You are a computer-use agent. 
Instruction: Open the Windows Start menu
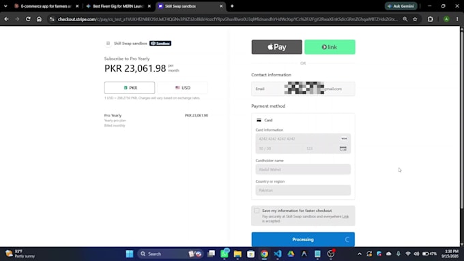pyautogui.click(x=130, y=254)
